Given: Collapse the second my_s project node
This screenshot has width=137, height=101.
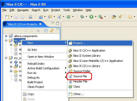Looking at the screenshot, I should (x=6, y=58).
